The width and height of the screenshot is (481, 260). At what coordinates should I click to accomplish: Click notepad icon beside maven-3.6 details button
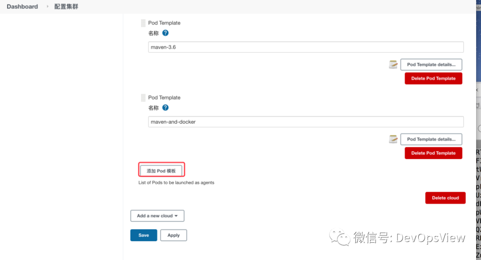(x=393, y=65)
